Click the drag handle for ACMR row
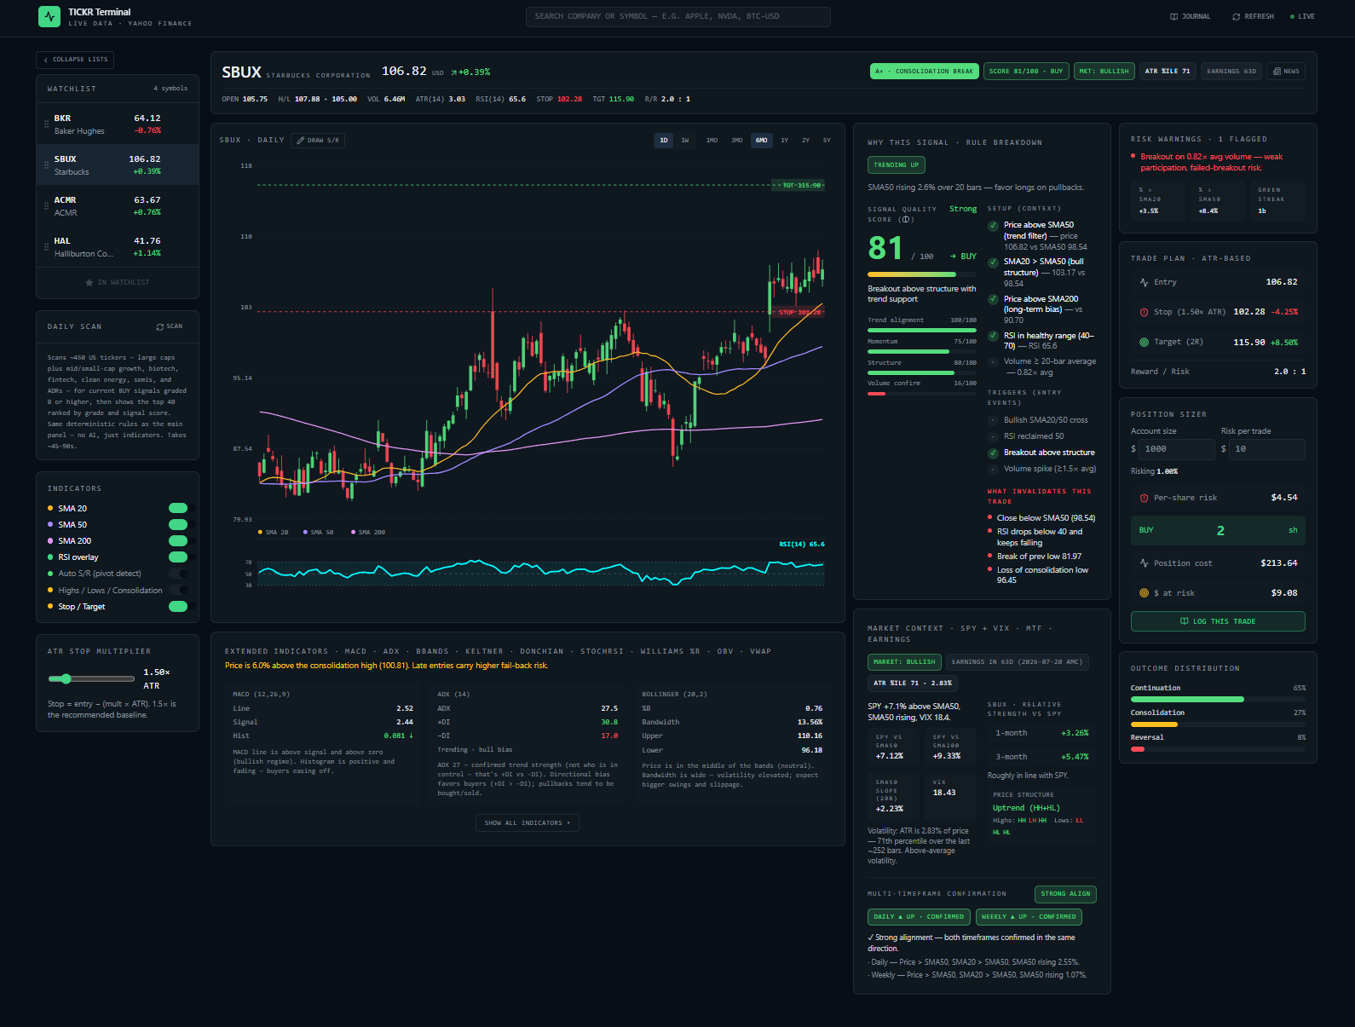The height and width of the screenshot is (1027, 1355). (46, 205)
